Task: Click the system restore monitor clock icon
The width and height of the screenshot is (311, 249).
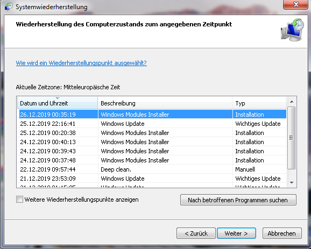Action: [292, 30]
